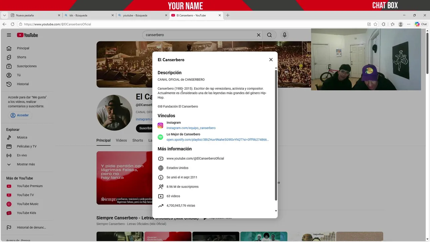The image size is (430, 242).
Task: Open the Copilot Chat button
Action: (x=421, y=24)
